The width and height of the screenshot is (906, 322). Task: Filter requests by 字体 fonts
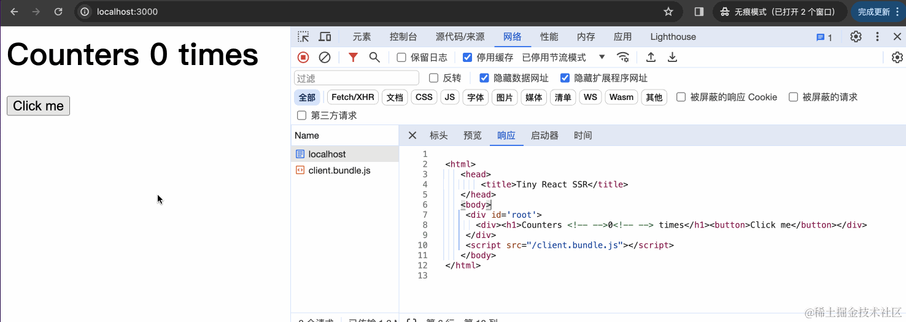(x=476, y=98)
